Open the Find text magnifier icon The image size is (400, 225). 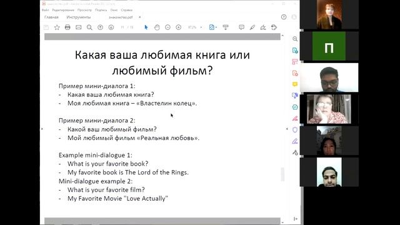click(89, 27)
